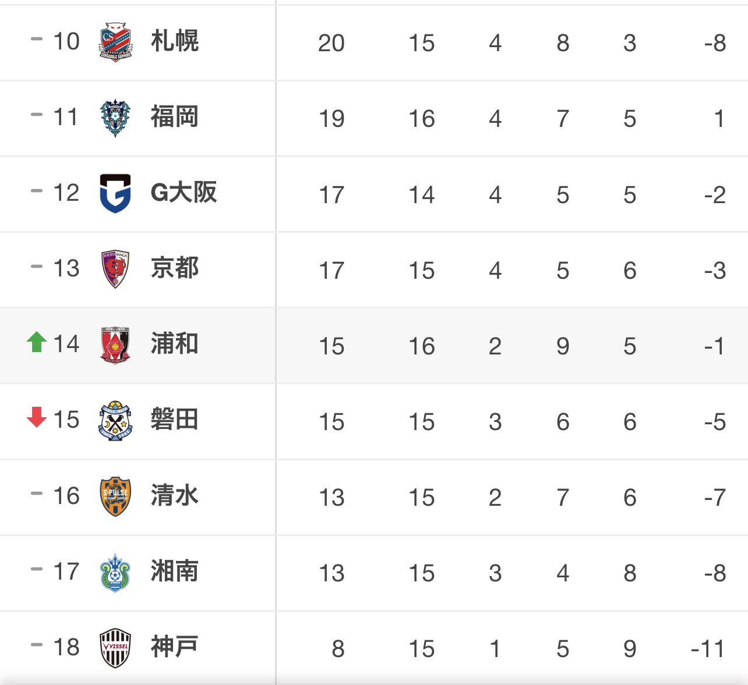The image size is (748, 685).
Task: Click the green up arrow beside rank 14
Action: (x=37, y=342)
